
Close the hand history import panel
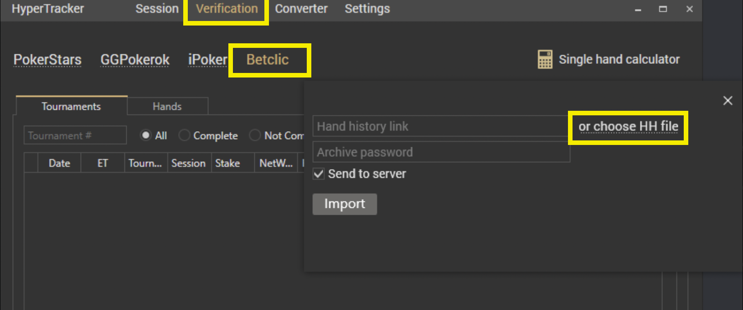(x=728, y=101)
